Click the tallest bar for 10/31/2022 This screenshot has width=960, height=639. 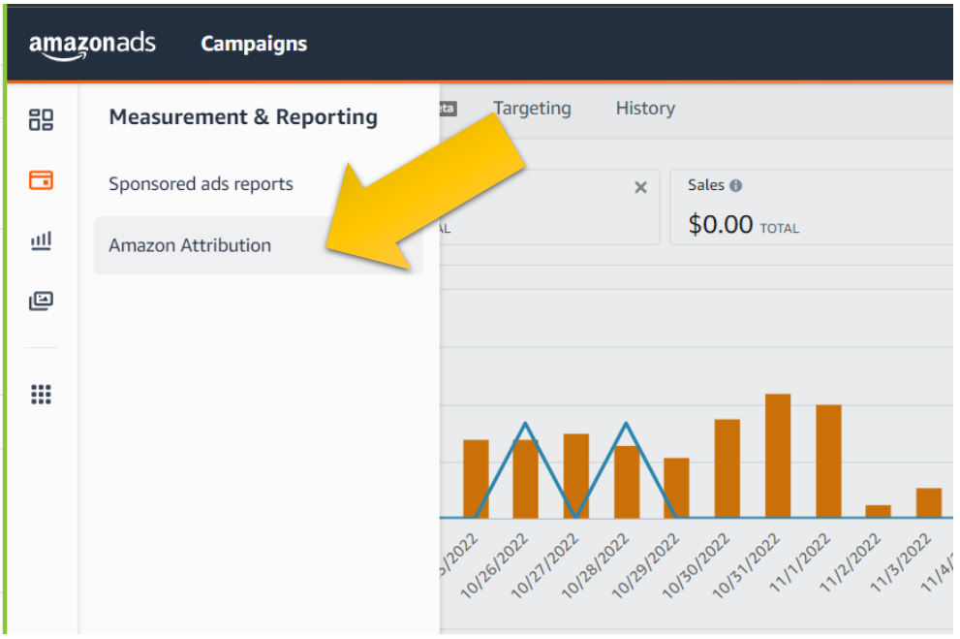(x=778, y=456)
